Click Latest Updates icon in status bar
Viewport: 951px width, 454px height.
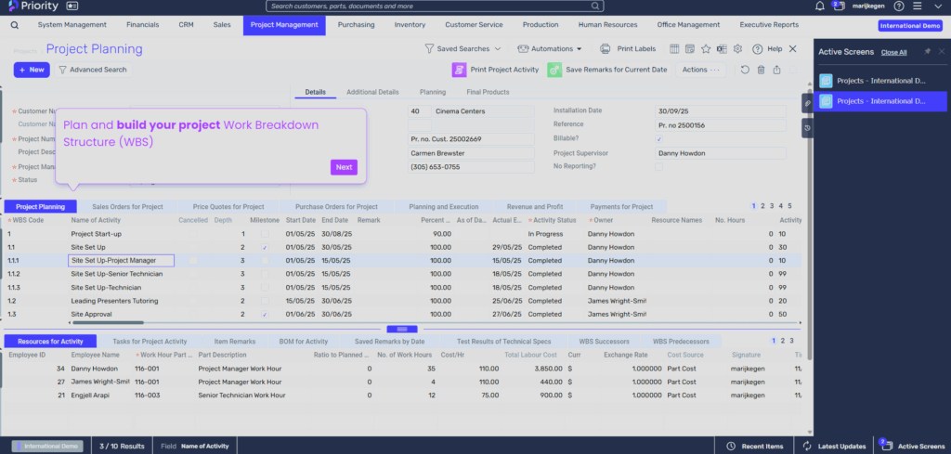[807, 447]
